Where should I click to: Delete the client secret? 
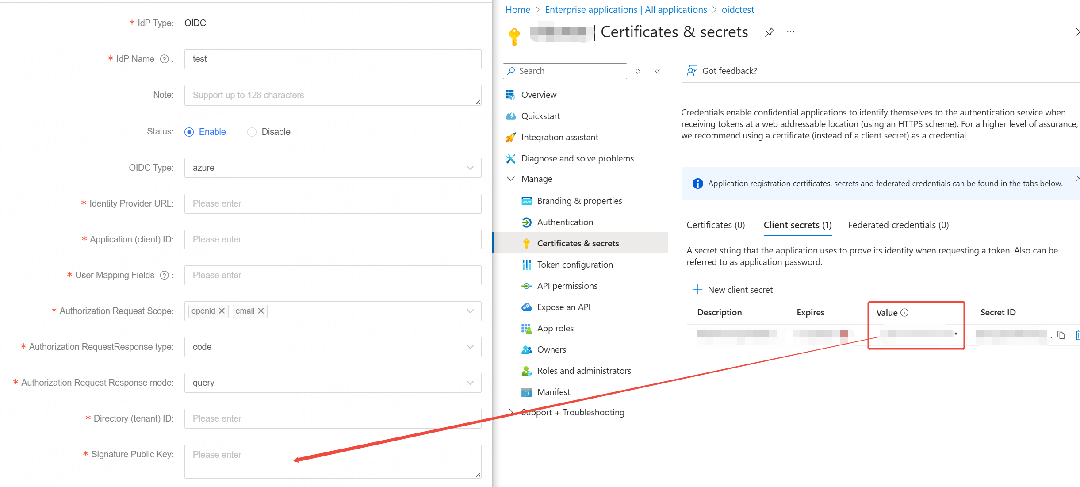tap(1078, 335)
